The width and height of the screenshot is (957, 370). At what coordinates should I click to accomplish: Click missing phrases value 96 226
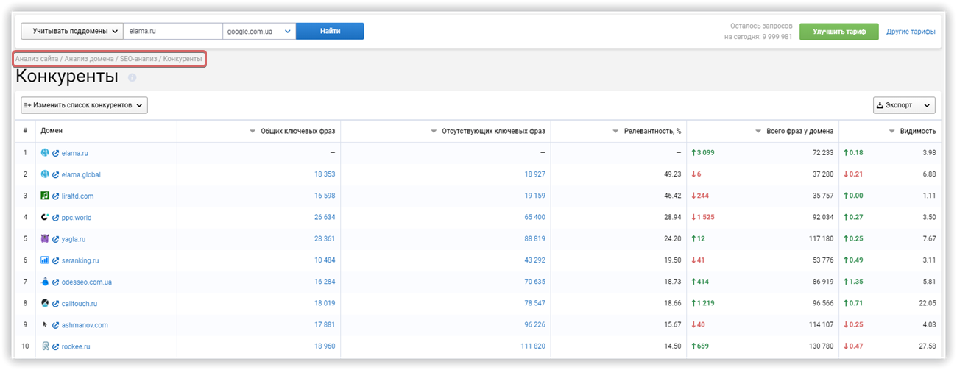(x=535, y=325)
